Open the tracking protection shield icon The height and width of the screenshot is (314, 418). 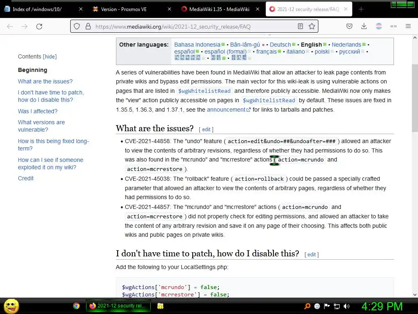77,27
